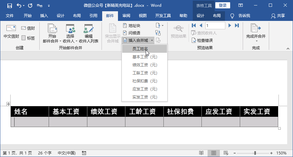Image resolution: width=293 pixels, height=157 pixels.
Task: Open the Rules dropdown icon
Action: coord(160,25)
